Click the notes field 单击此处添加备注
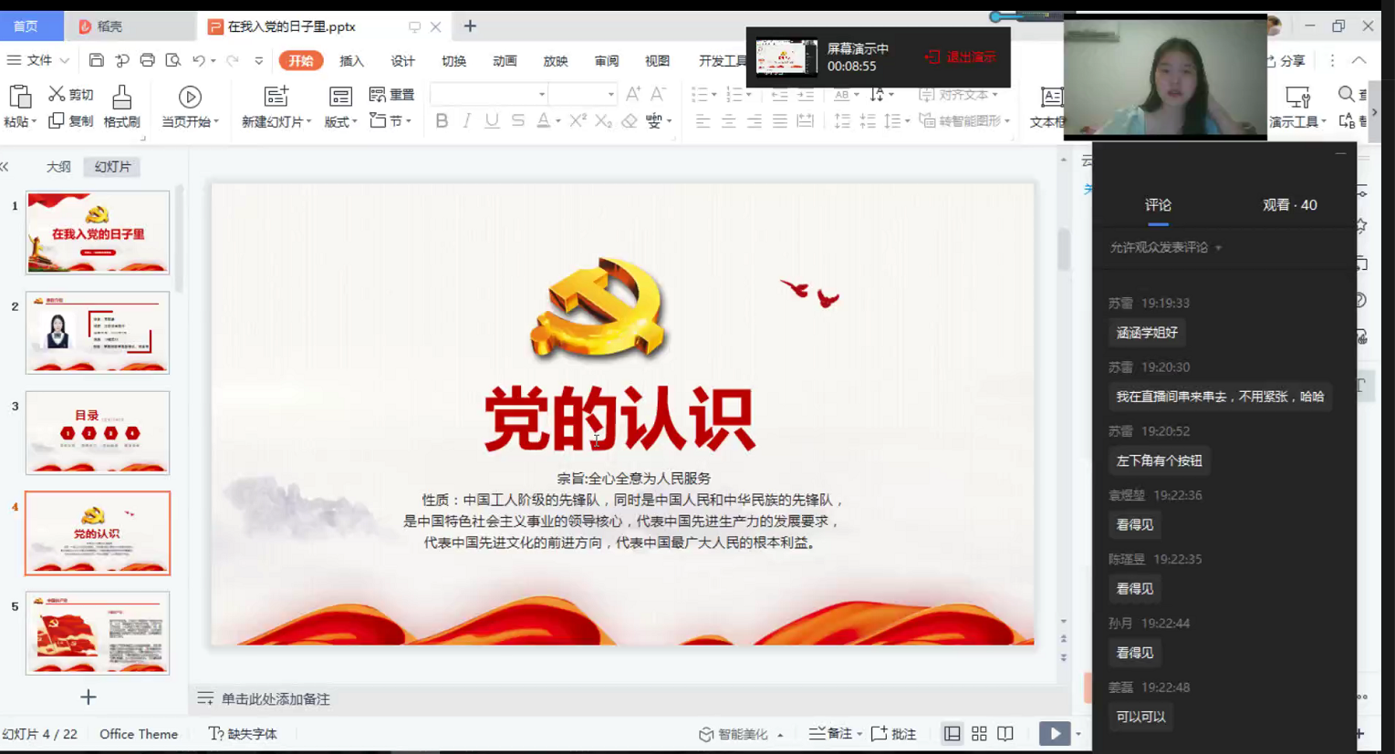This screenshot has width=1395, height=754. tap(276, 699)
